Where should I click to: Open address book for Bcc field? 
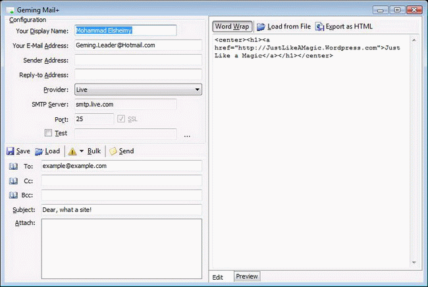click(x=13, y=195)
